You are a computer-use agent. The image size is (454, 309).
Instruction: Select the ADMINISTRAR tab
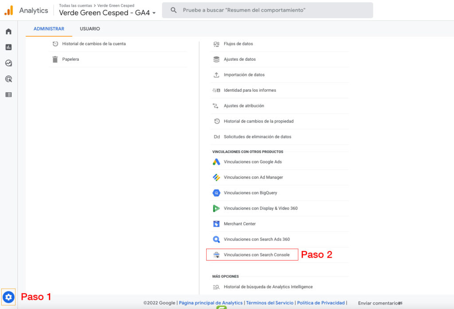tap(49, 29)
